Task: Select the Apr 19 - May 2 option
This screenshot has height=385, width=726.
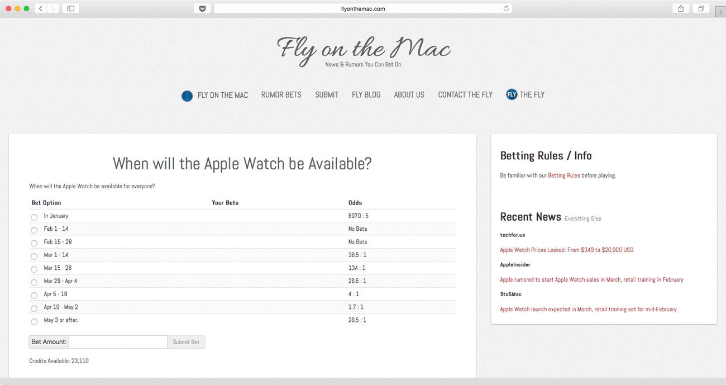Action: point(34,308)
